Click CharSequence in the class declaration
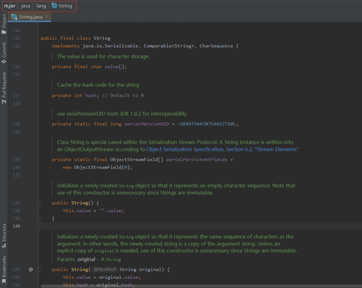The width and height of the screenshot is (362, 288). tap(216, 46)
